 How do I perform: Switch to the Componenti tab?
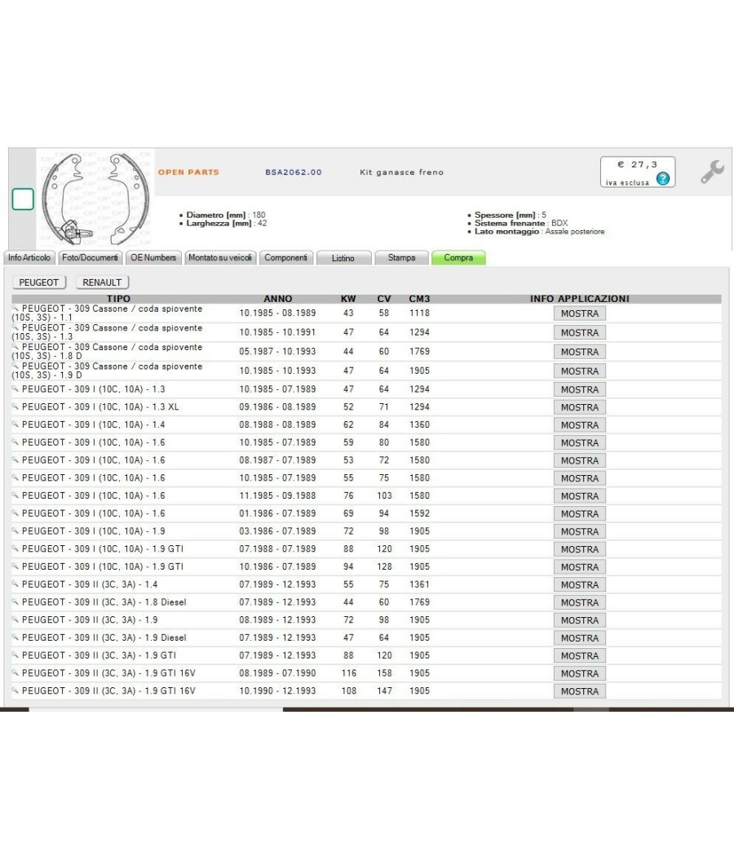coord(286,257)
